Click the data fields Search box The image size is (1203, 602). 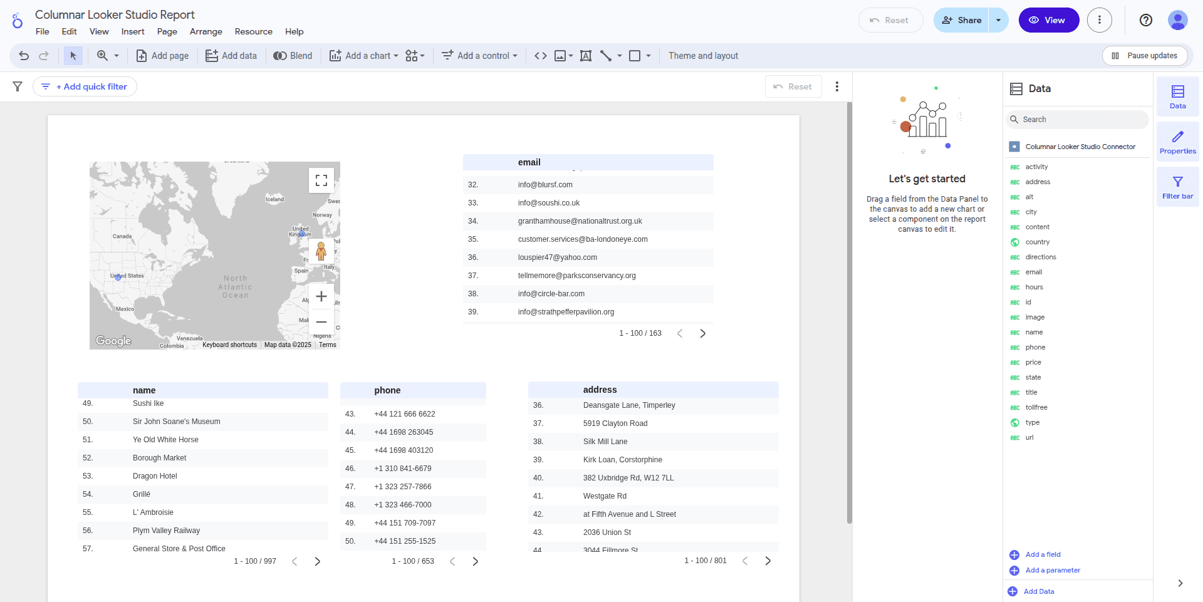pyautogui.click(x=1078, y=119)
